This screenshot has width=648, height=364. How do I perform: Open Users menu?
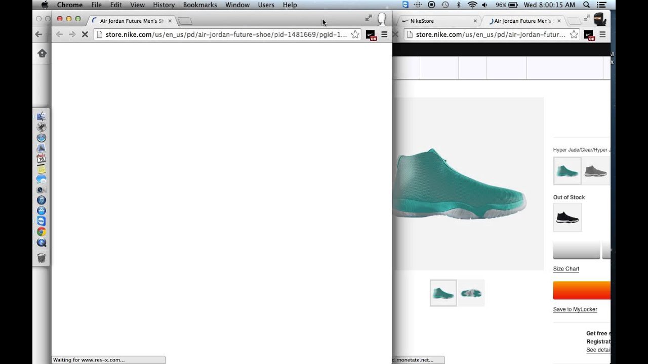pos(266,5)
